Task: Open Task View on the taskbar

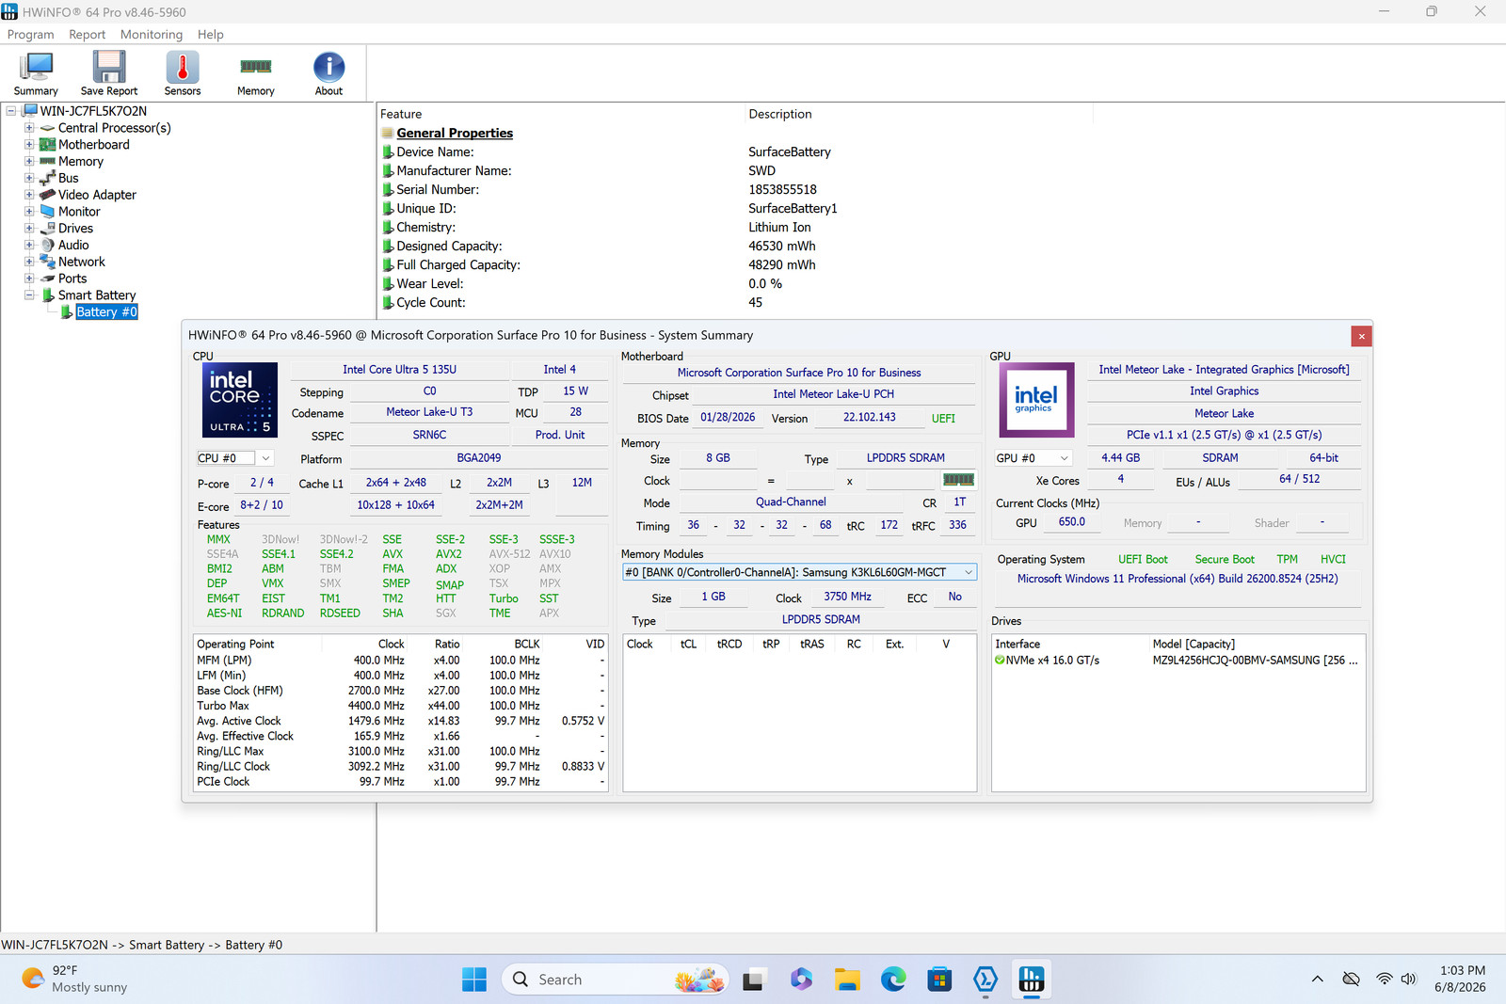Action: tap(754, 980)
